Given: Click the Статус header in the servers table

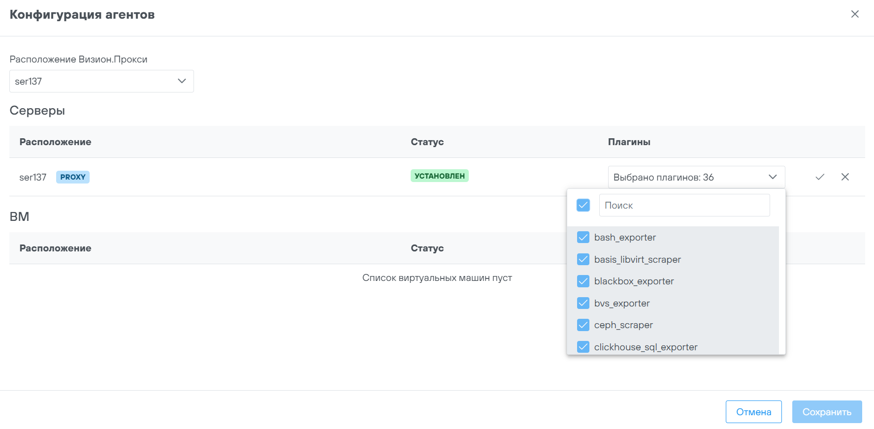Looking at the screenshot, I should click(427, 142).
